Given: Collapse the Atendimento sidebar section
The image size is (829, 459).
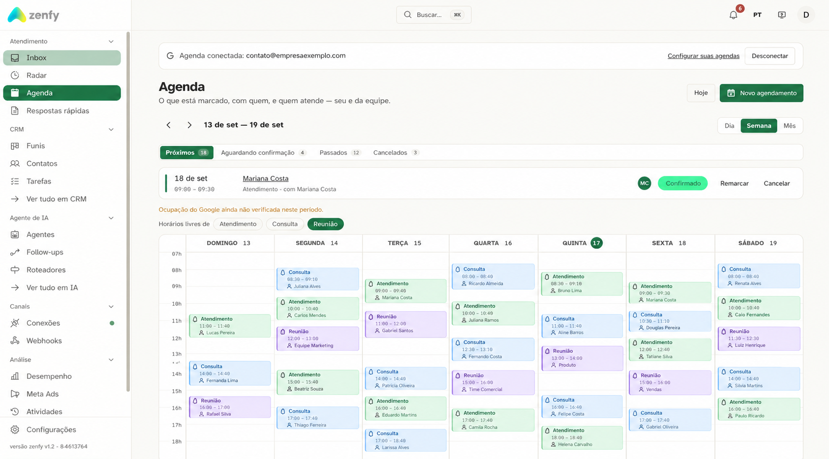Looking at the screenshot, I should point(111,41).
